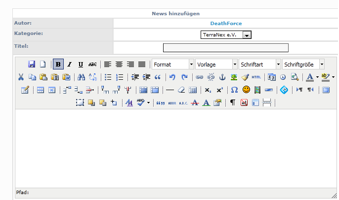
Task: Click the Titel input field
Action: [226, 48]
